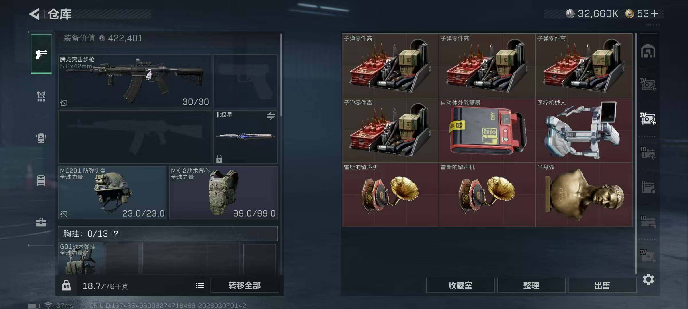Open the home storage icon at right top
Image resolution: width=688 pixels, height=309 pixels.
pyautogui.click(x=648, y=51)
